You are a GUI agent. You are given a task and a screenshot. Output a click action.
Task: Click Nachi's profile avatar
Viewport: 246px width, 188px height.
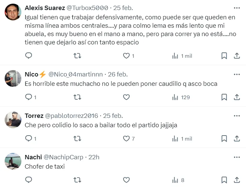13,161
